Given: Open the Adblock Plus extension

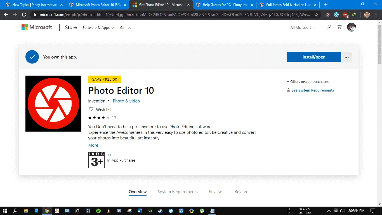Looking at the screenshot, I should 345,15.
